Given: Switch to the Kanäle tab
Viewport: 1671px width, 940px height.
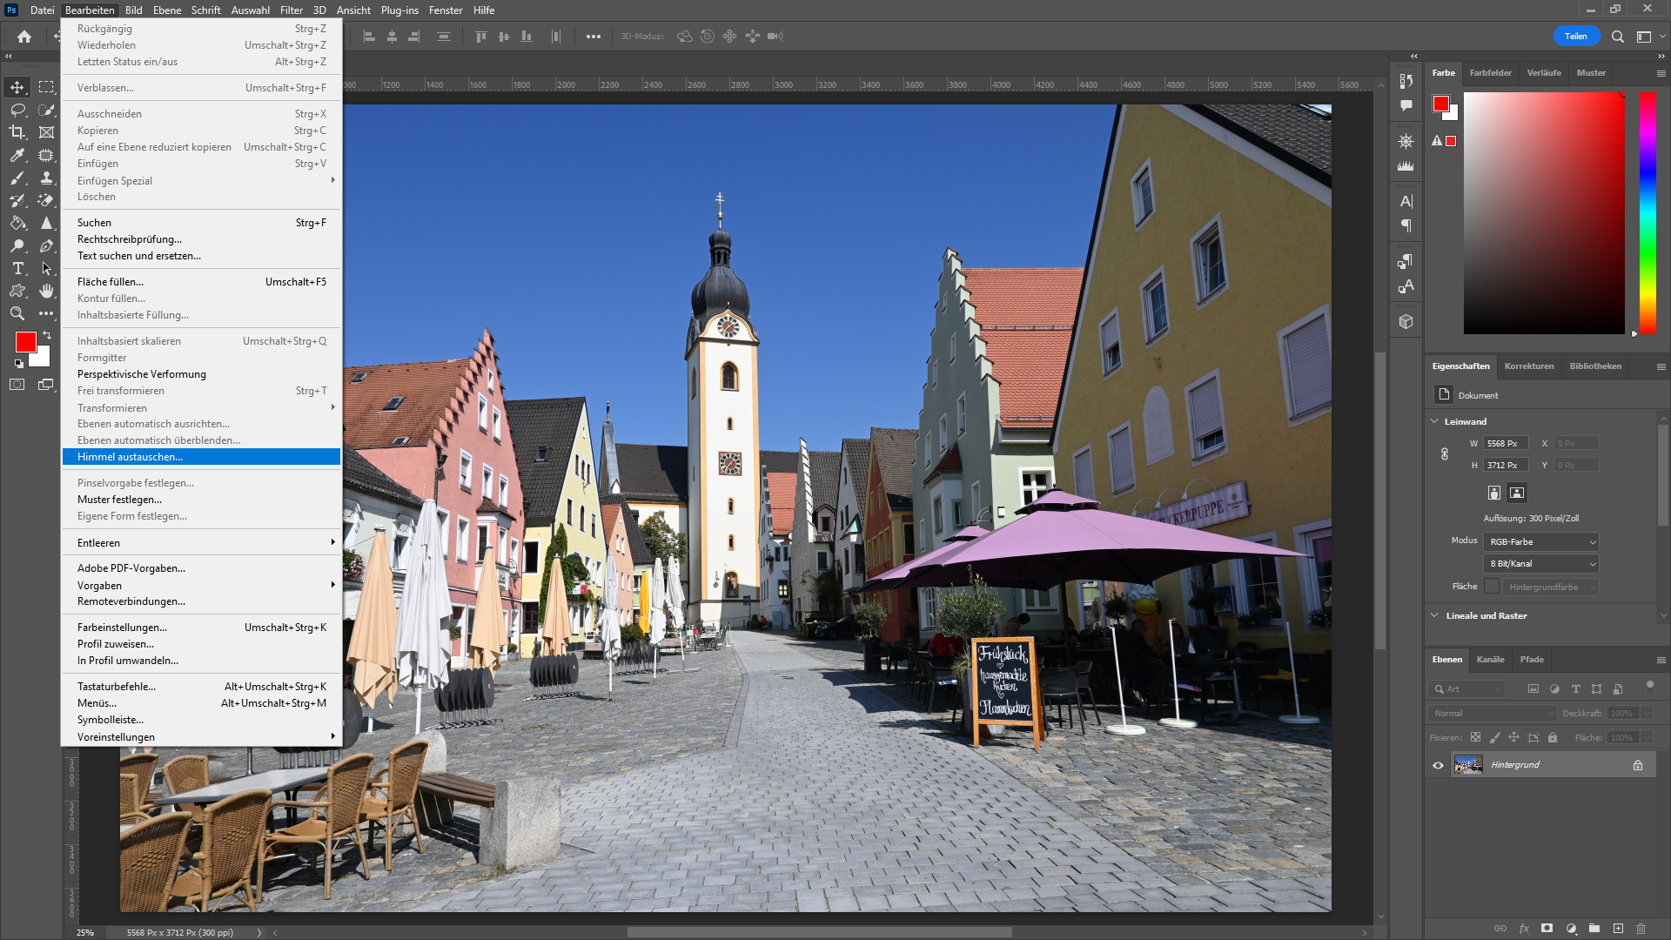Looking at the screenshot, I should point(1490,660).
